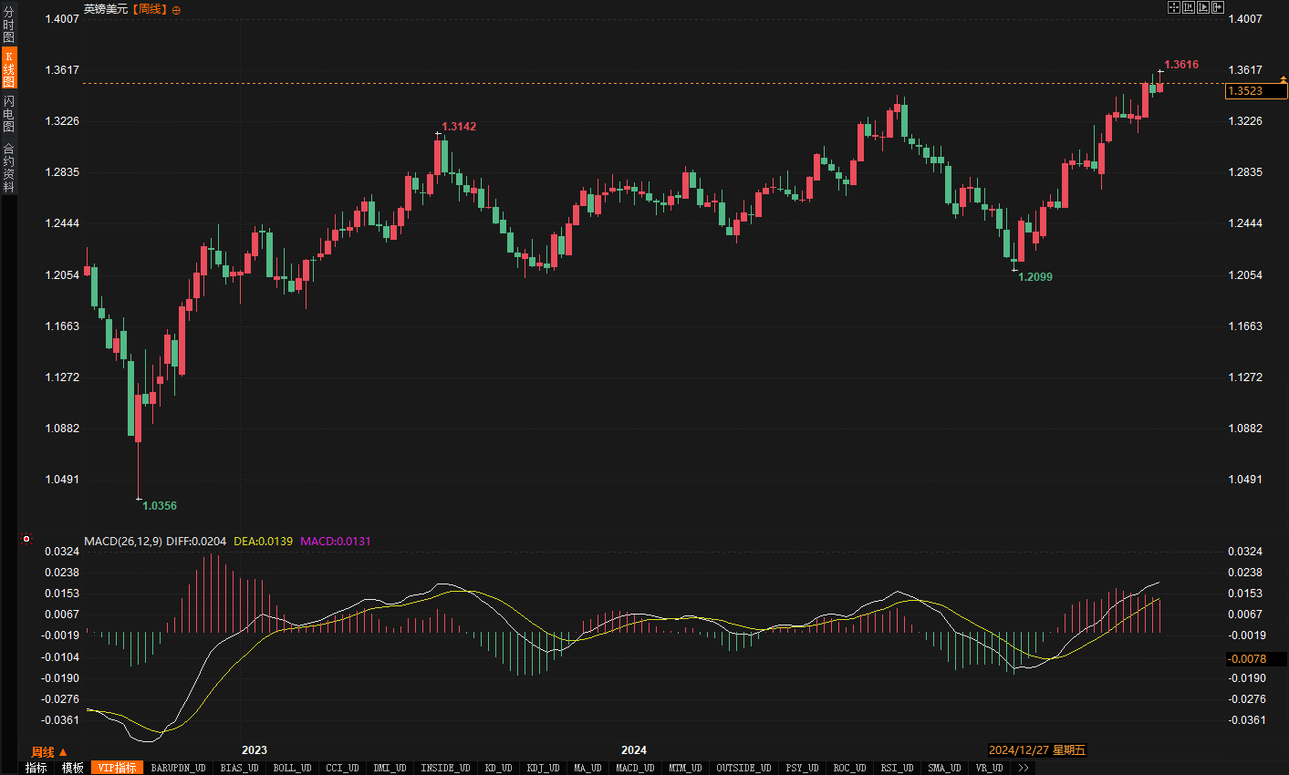The image size is (1289, 775).
Task: Choose the KDJ_UD indicator
Action: [x=543, y=768]
